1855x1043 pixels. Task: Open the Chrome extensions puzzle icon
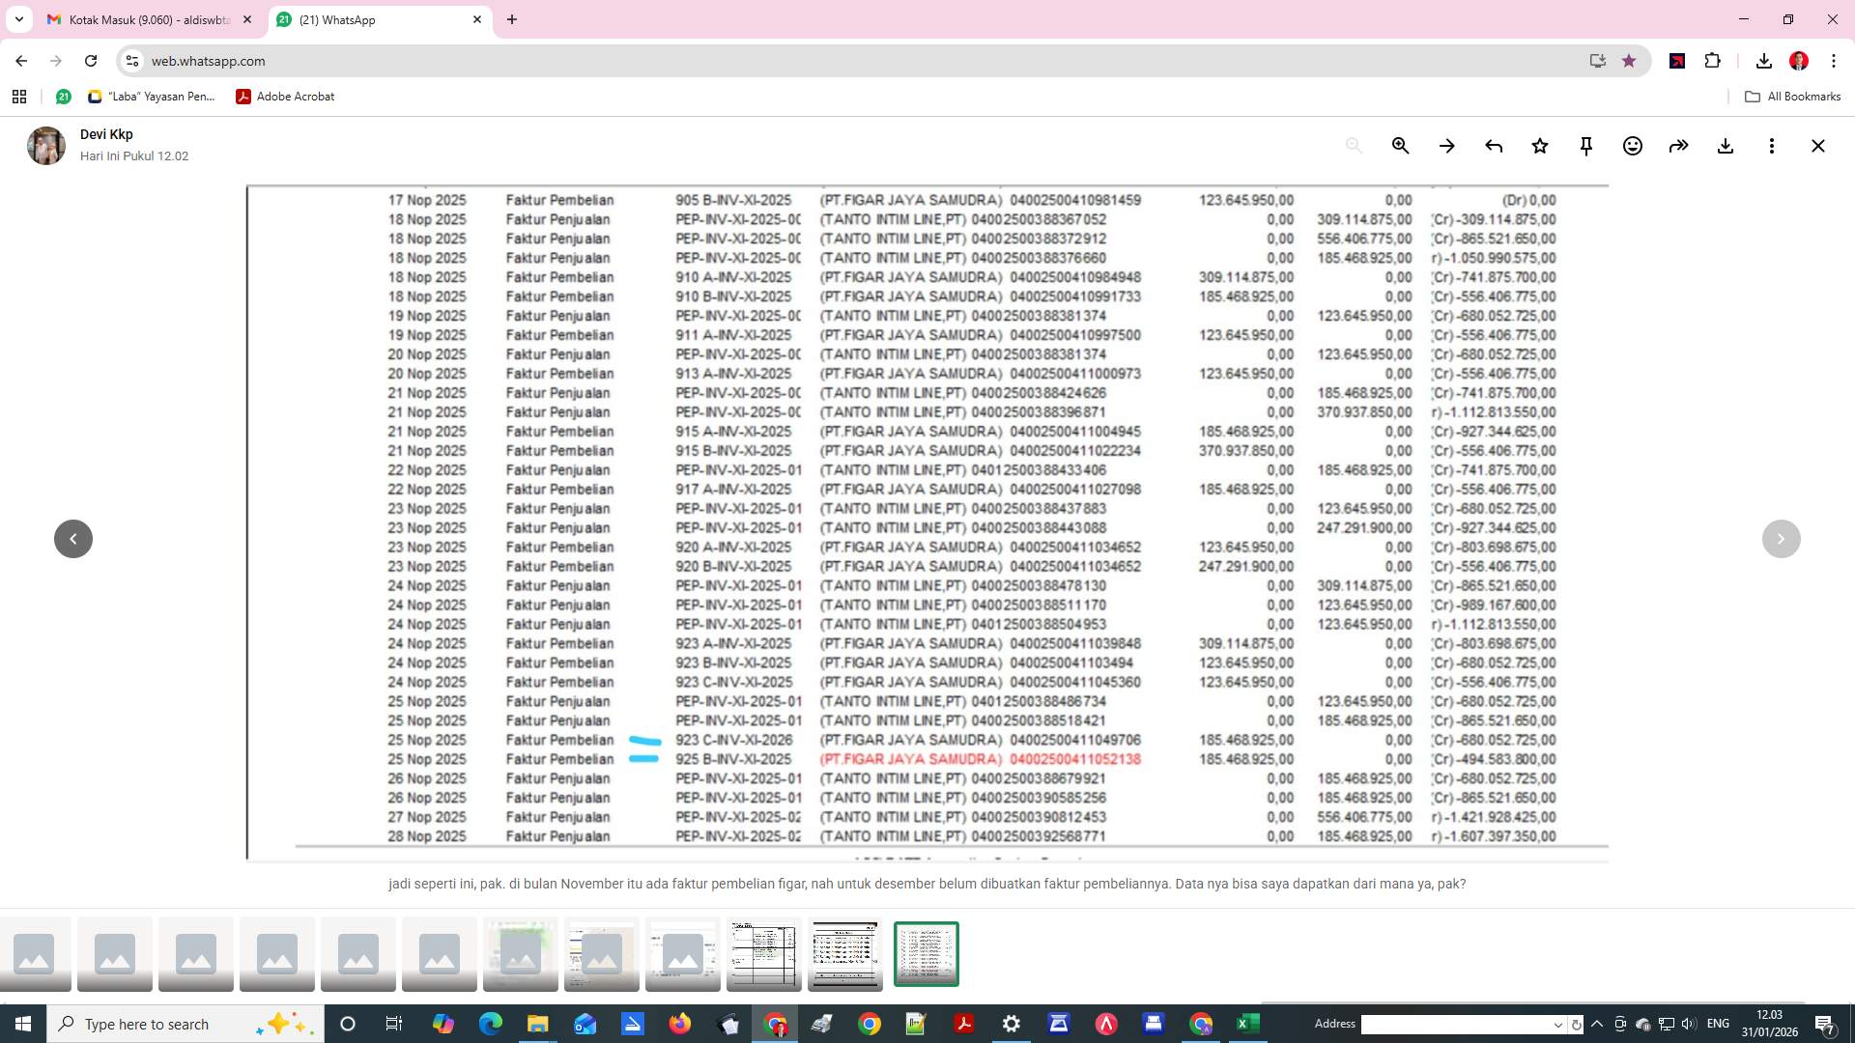[x=1713, y=61]
